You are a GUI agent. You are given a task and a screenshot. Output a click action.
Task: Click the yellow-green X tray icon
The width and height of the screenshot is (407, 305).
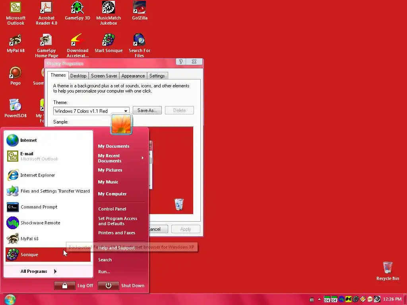point(348,299)
